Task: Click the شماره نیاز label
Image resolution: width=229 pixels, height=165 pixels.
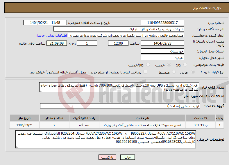Action: click(216, 23)
